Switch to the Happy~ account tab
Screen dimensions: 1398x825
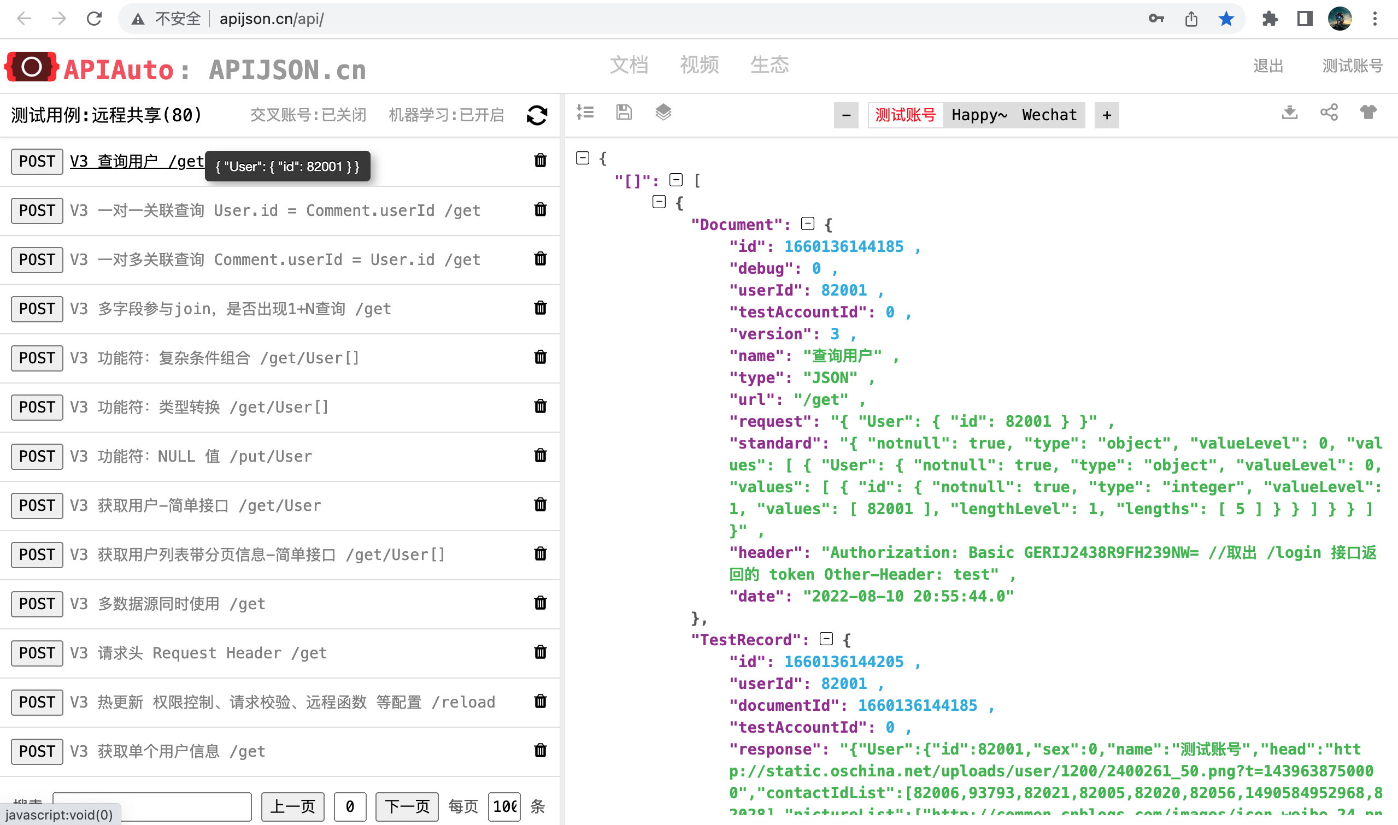click(x=979, y=115)
